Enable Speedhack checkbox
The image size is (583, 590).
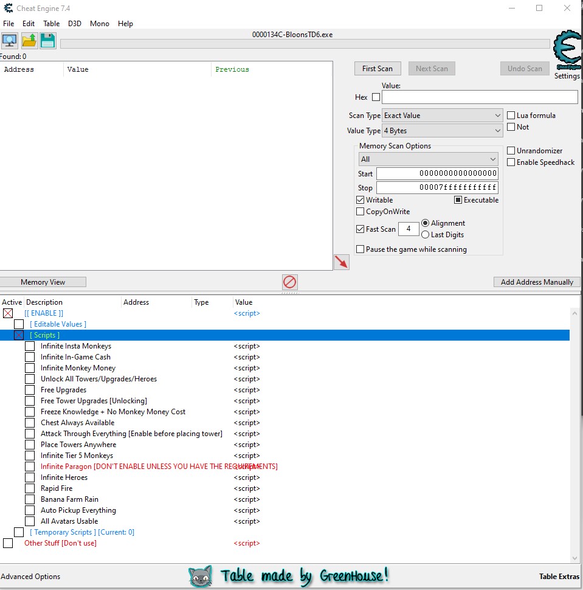click(511, 162)
